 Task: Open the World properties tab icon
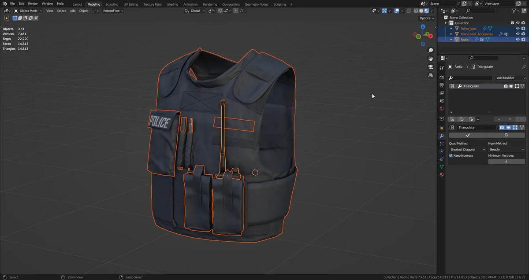pyautogui.click(x=442, y=108)
